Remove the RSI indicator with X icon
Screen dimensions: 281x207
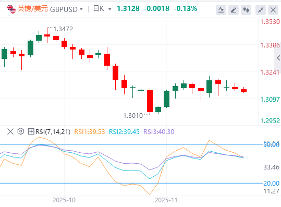(10, 131)
